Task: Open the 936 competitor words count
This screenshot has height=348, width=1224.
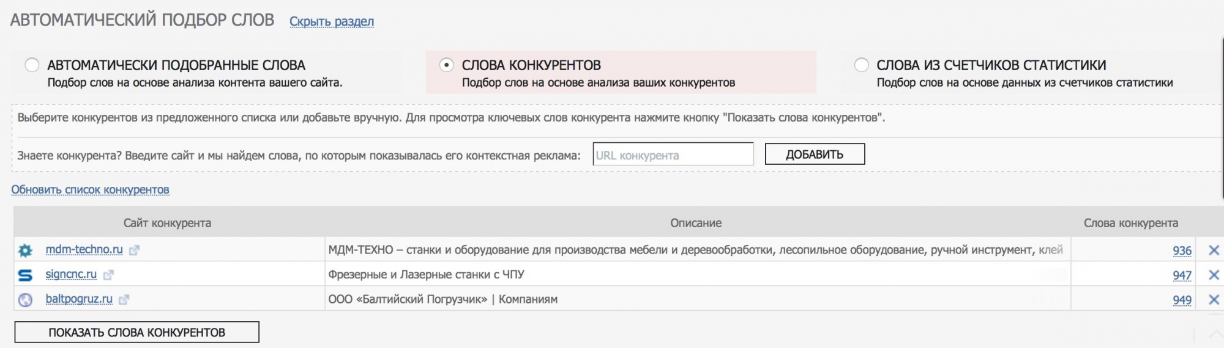Action: (1182, 250)
